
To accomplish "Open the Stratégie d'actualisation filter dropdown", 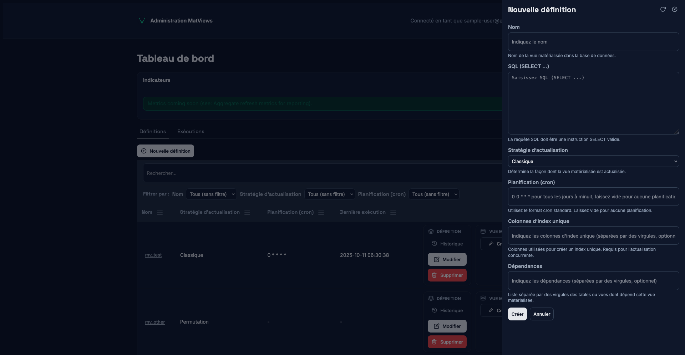I will point(330,194).
